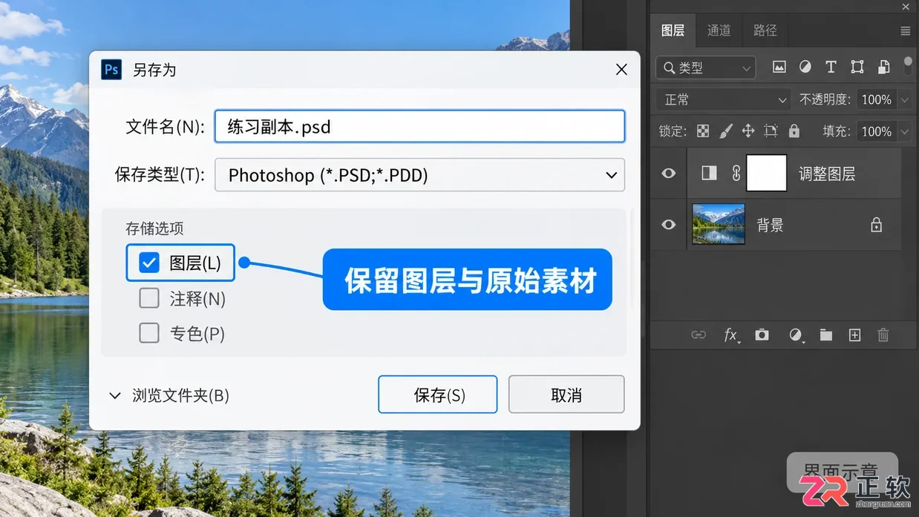Viewport: 919px width, 517px height.
Task: Toggle the layer filtering switch
Action: [x=908, y=66]
